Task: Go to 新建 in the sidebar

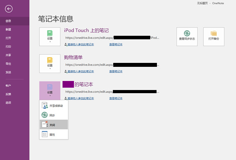Action: coord(15,29)
